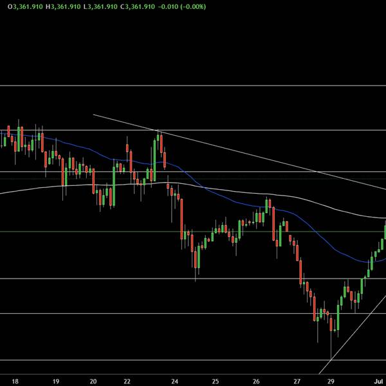The image size is (386, 386).
Task: Click the date label 18 on the time axis
Action: tap(15, 381)
